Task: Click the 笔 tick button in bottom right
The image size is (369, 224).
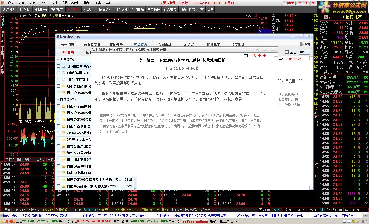Action: click(x=322, y=210)
